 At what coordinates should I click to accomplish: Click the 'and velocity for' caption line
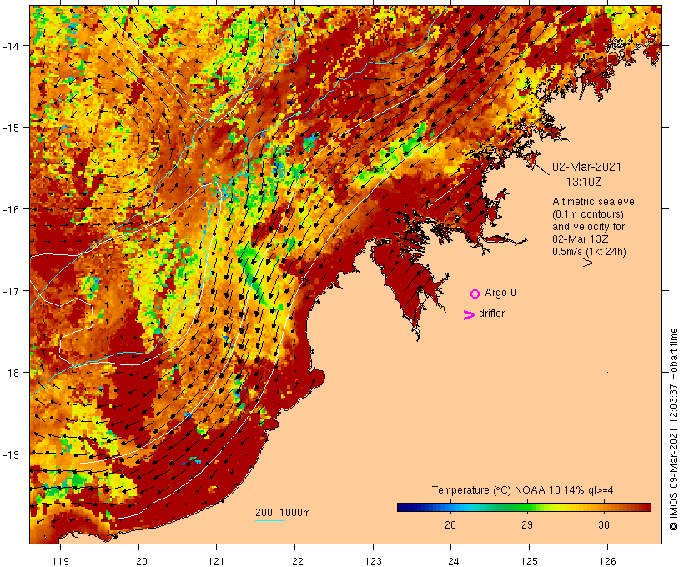click(x=588, y=227)
